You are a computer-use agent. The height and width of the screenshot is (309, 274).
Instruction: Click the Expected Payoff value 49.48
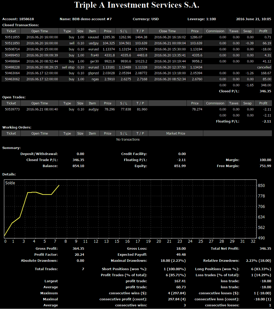(x=181, y=255)
